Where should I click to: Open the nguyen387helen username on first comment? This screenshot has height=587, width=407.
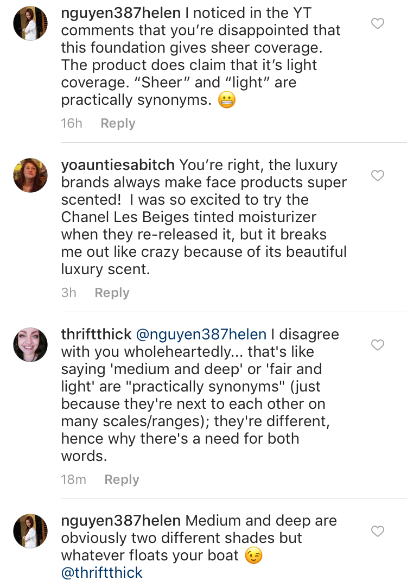[x=120, y=14]
